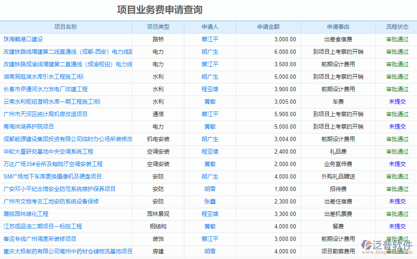417x259 pixels.
Task: Open the 青海洪湖养护院项目 link
Action: coord(29,126)
